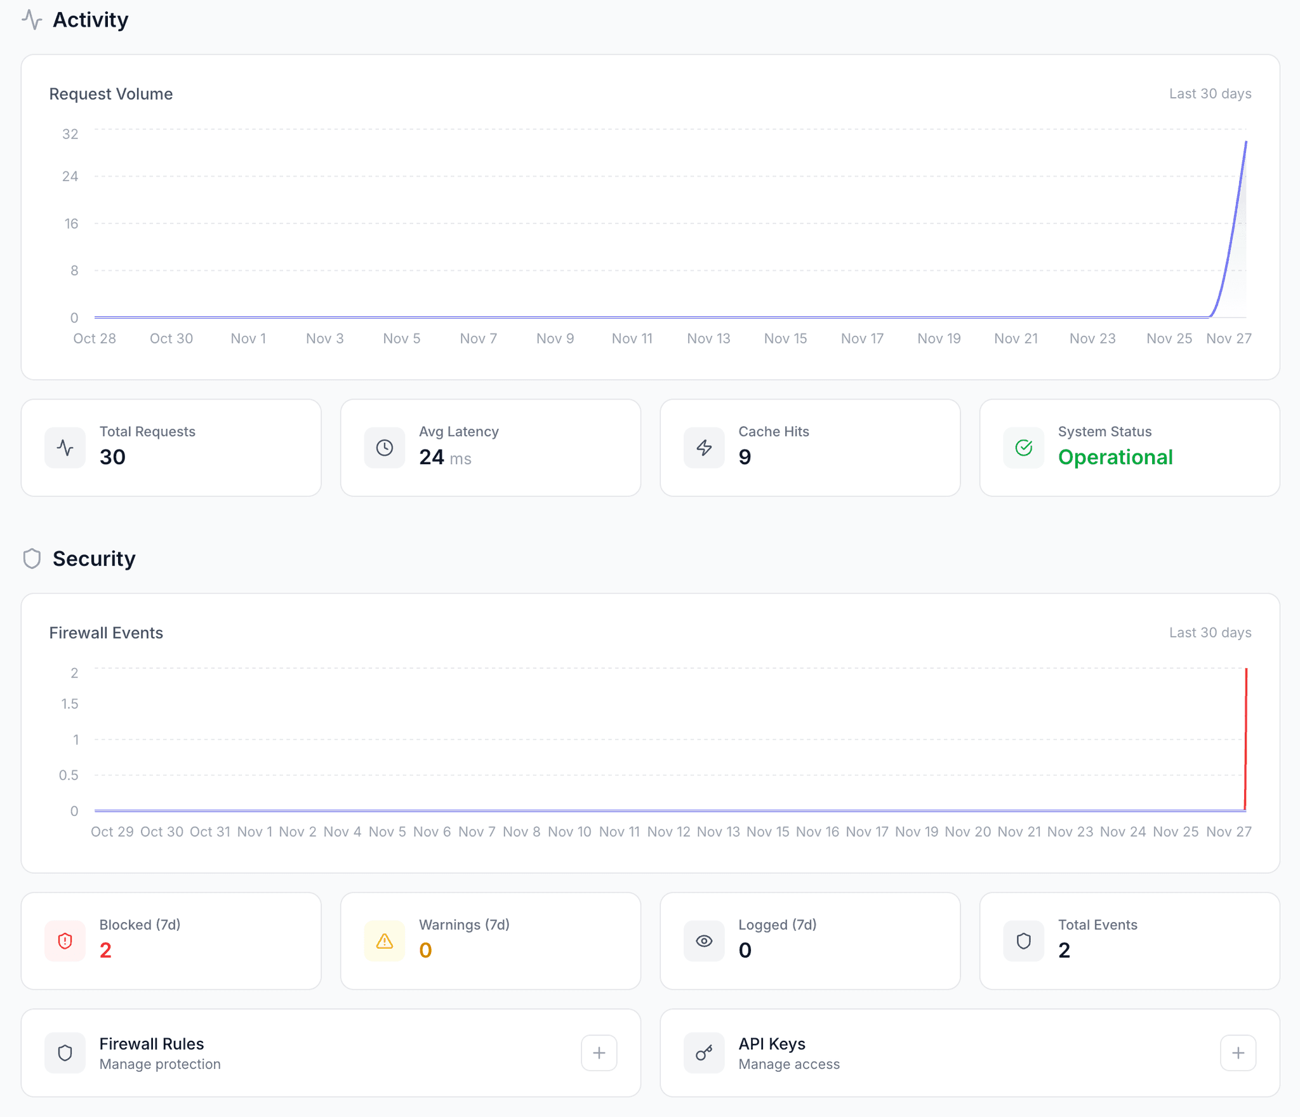
Task: Click the Total Requests pulse icon
Action: 65,448
